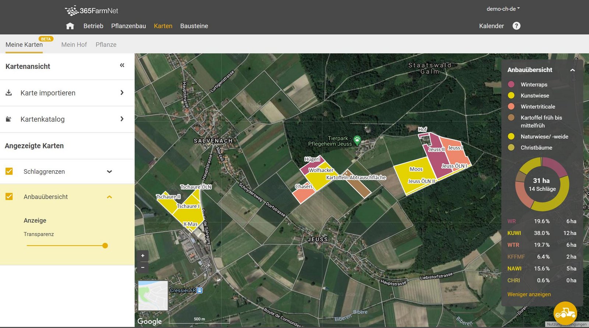
Task: Switch to the Mein Hof tab
Action: (74, 45)
